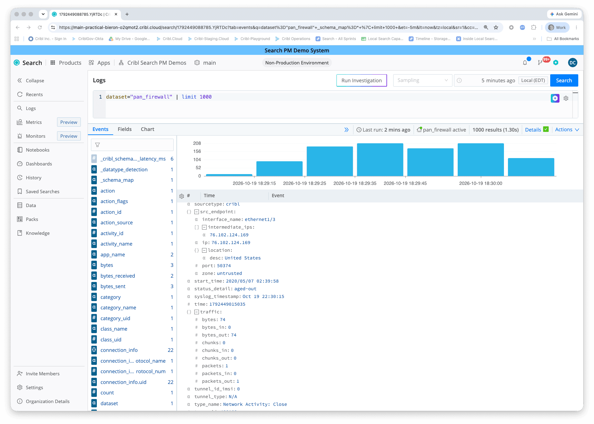Open Organization Details link
The width and height of the screenshot is (594, 424).
coord(43,401)
